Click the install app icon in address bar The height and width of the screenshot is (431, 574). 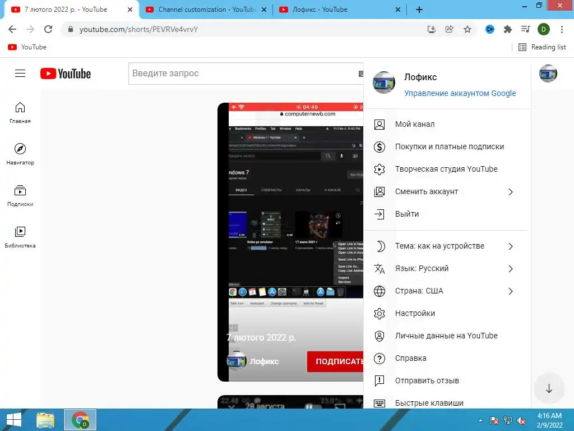pos(432,29)
